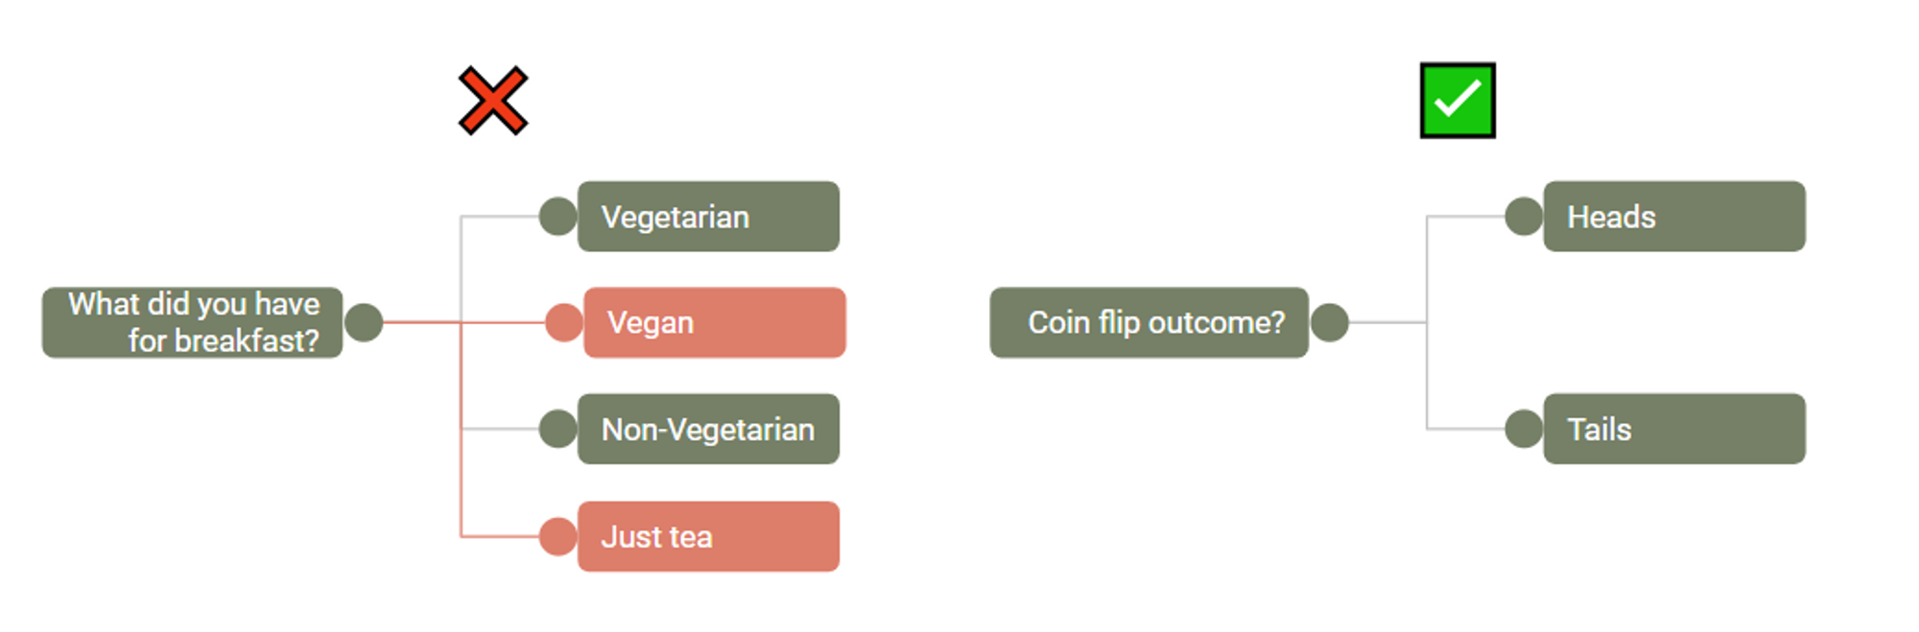
Task: Click connector circle beside Coin flip question
Action: [1330, 322]
